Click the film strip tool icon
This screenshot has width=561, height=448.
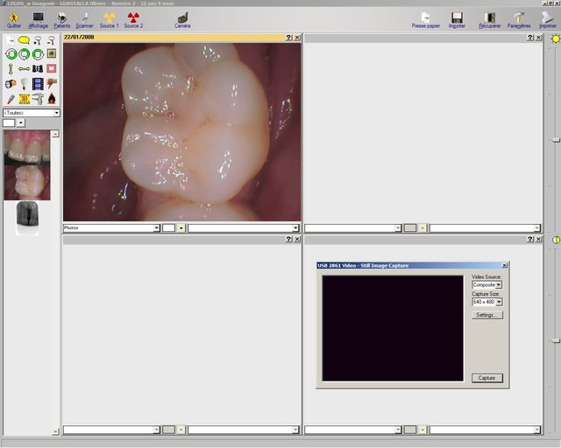point(37,84)
